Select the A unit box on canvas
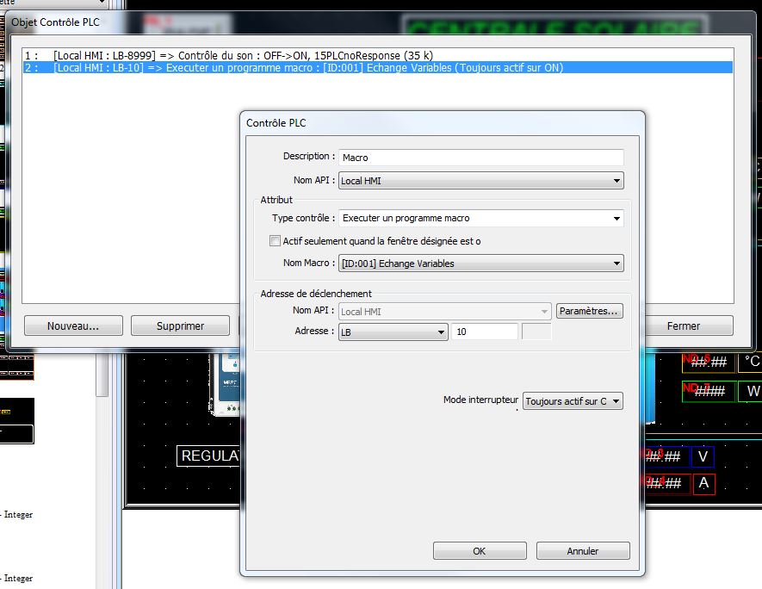The height and width of the screenshot is (589, 762). (x=703, y=484)
